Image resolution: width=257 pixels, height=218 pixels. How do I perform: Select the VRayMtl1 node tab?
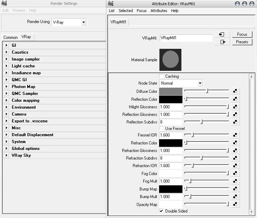pyautogui.click(x=118, y=22)
